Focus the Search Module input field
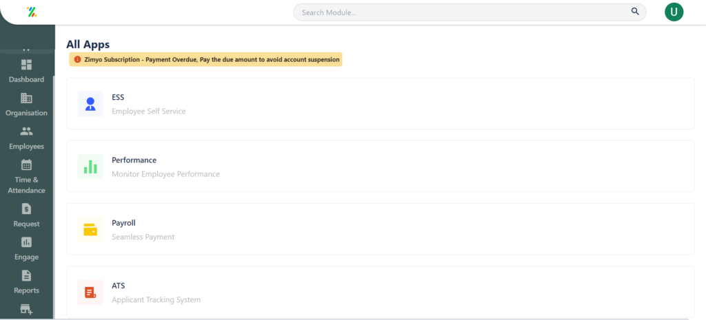 click(470, 12)
